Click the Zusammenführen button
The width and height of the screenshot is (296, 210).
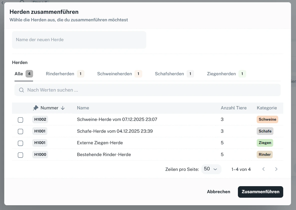[260, 192]
